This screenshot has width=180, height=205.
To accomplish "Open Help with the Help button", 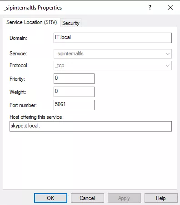I will click(x=161, y=198).
